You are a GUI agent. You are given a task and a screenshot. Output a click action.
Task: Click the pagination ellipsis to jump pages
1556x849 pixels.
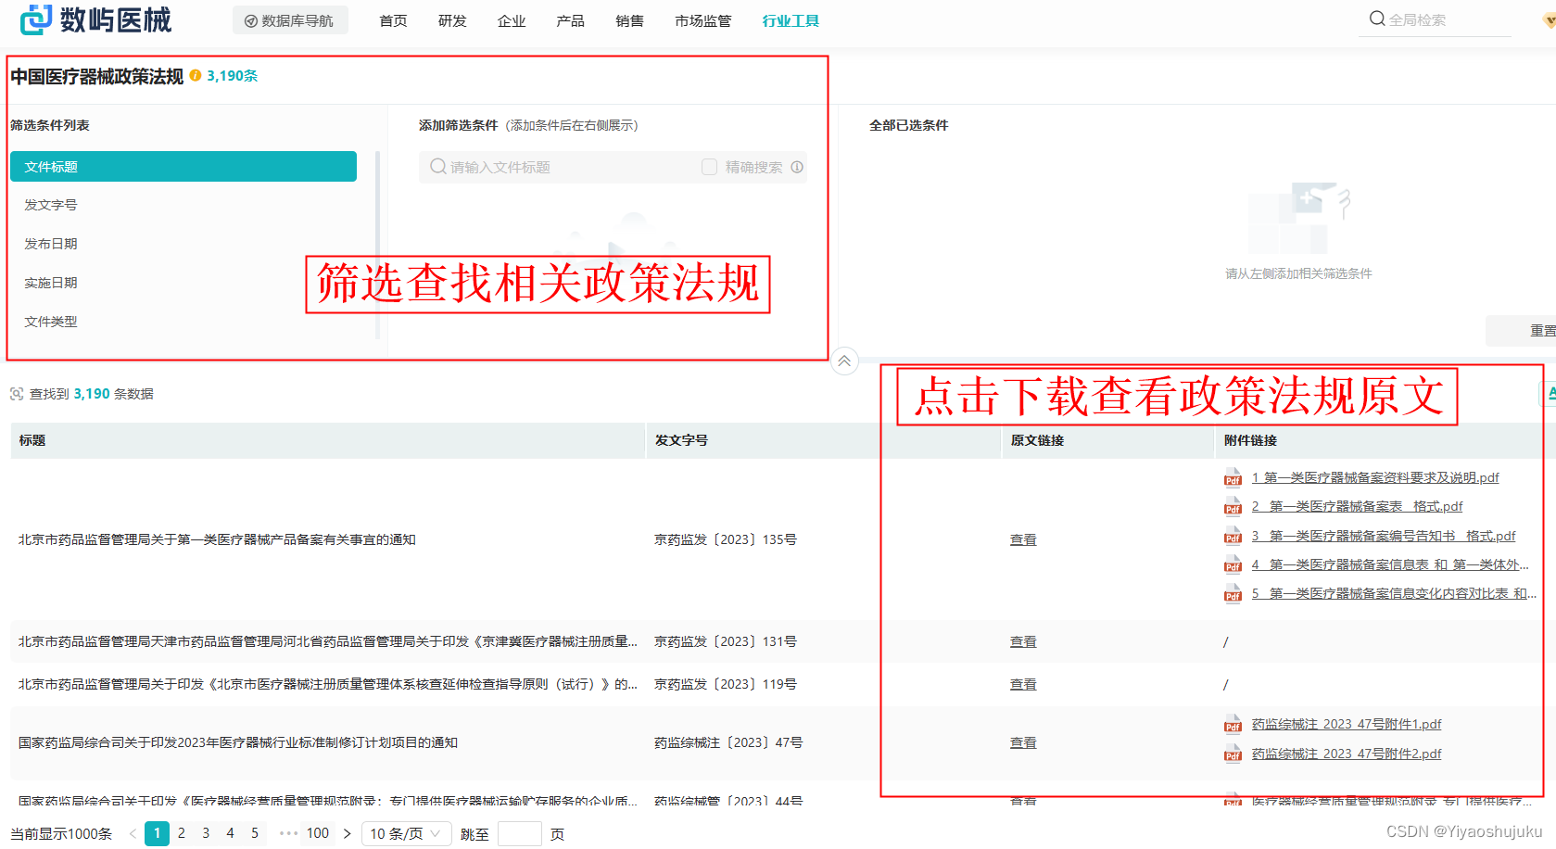pos(288,833)
